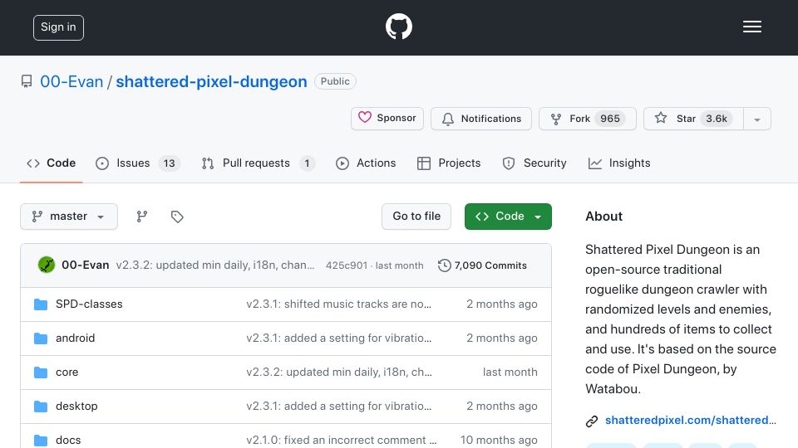Expand the green Code dropdown

coord(508,217)
